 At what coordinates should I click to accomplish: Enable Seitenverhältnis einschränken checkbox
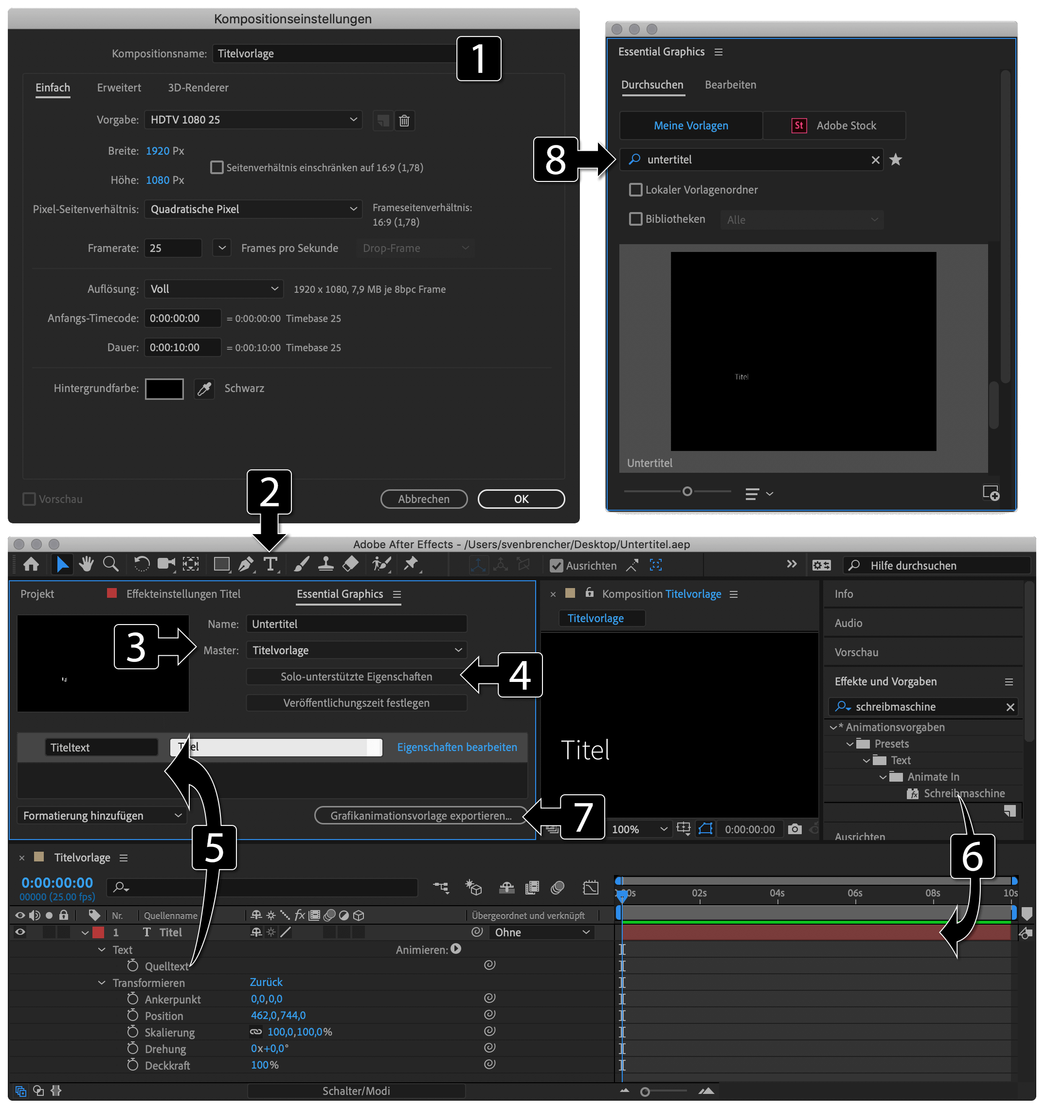(x=216, y=167)
